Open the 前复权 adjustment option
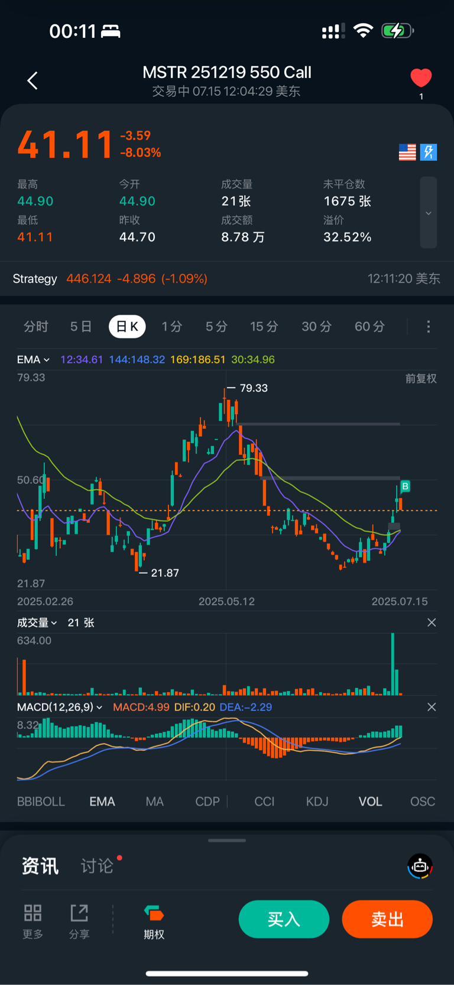This screenshot has height=985, width=454. click(421, 379)
